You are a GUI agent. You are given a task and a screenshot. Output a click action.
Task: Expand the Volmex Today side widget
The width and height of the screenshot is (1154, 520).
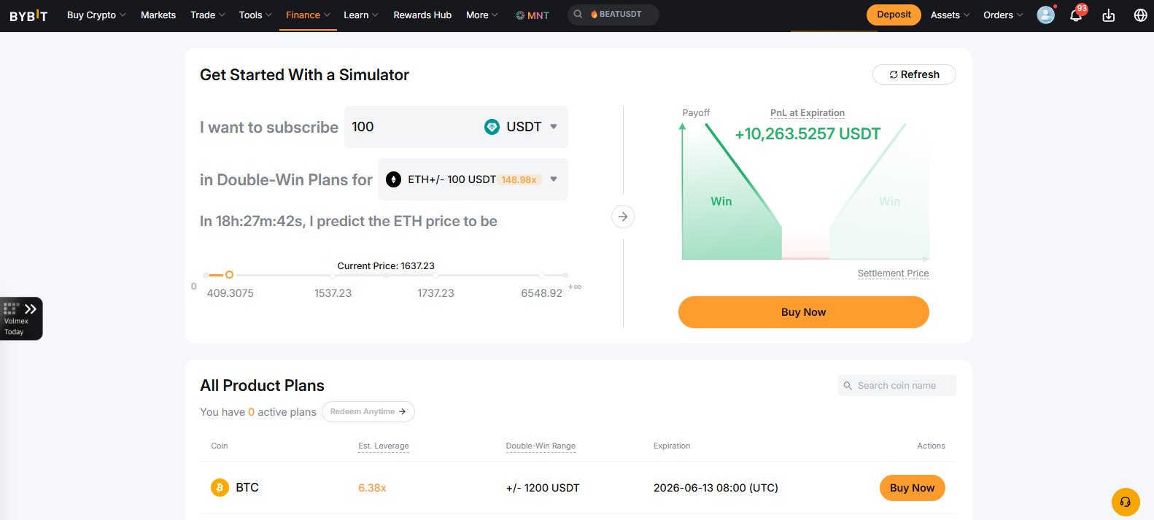coord(21,318)
